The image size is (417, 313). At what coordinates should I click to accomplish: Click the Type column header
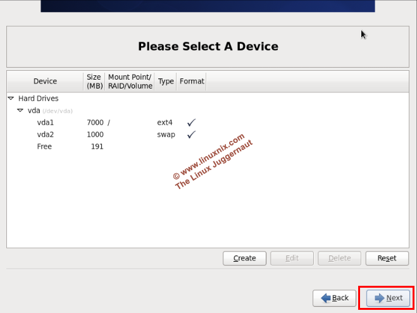coord(166,82)
